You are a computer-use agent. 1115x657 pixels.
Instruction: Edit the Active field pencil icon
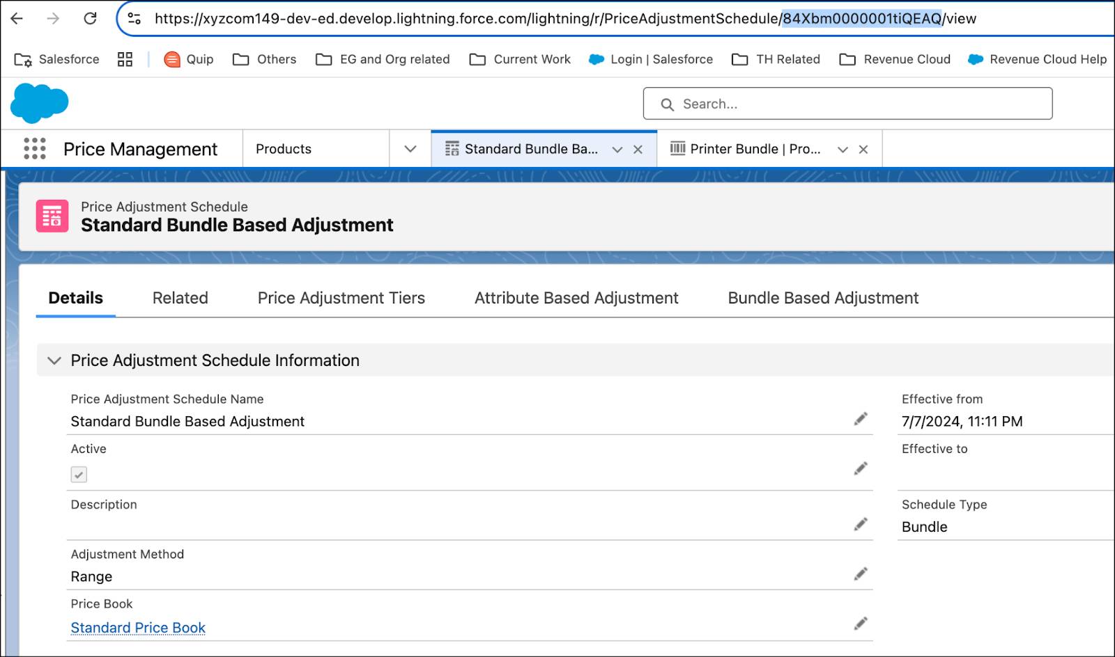tap(861, 468)
